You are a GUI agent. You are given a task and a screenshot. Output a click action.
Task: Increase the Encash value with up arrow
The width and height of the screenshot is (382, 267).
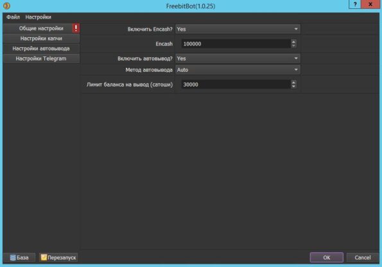293,42
